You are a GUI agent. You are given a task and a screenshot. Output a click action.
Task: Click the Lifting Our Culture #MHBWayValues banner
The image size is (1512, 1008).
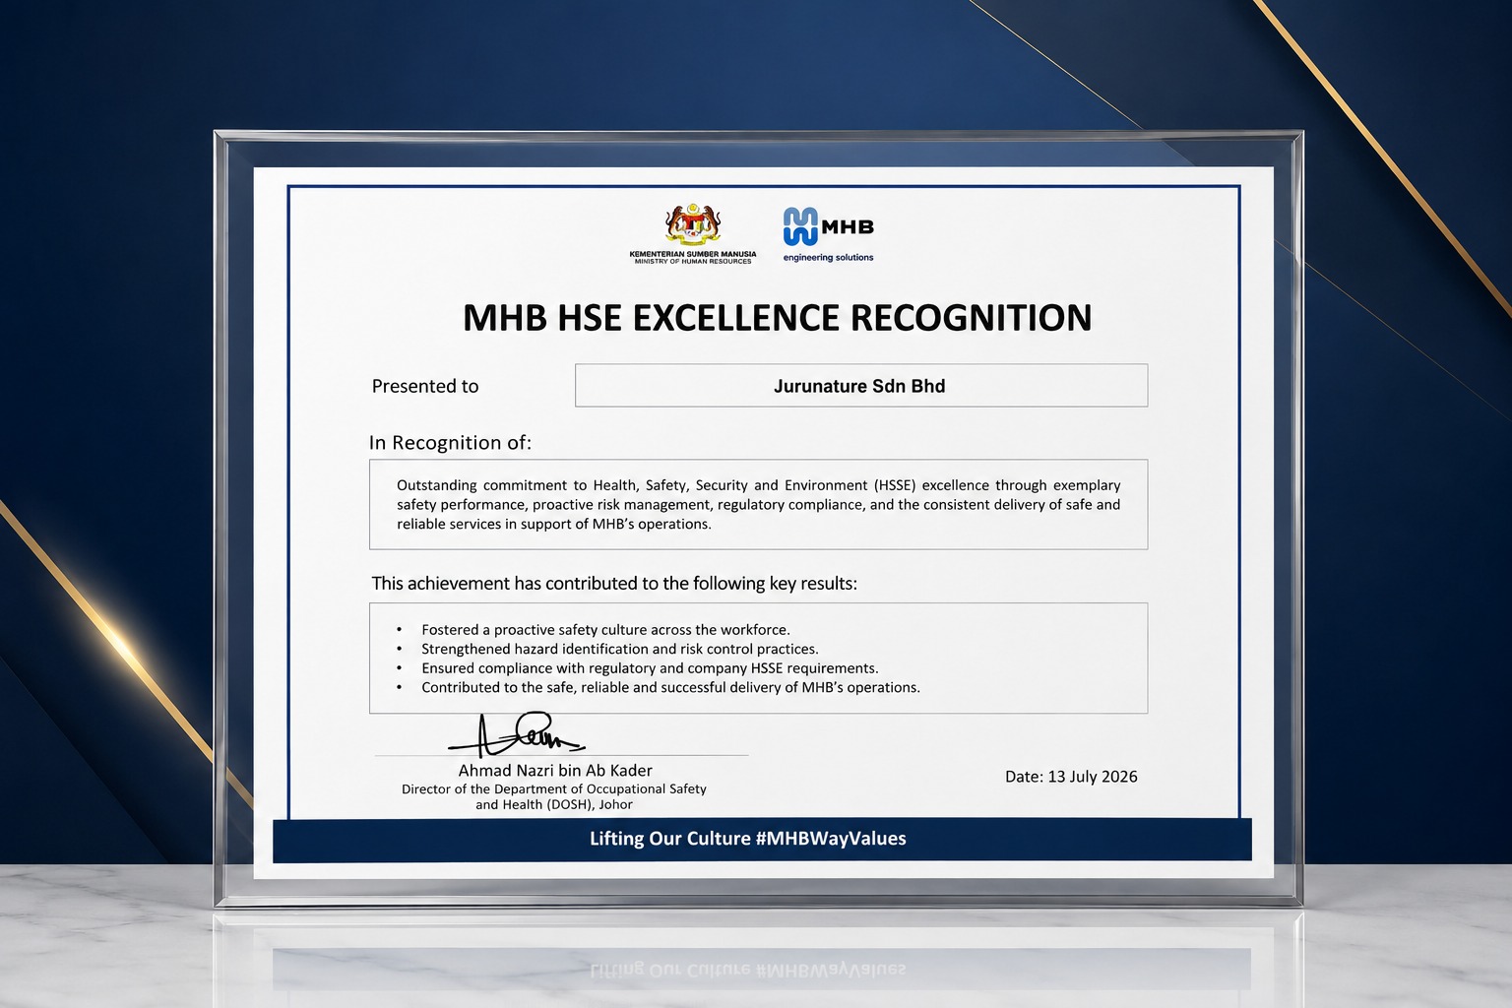pos(762,840)
